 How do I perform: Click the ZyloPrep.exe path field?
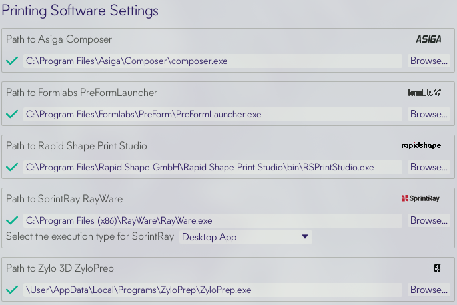213,290
